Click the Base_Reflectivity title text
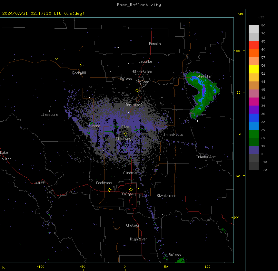278x271 pixels. 139,5
